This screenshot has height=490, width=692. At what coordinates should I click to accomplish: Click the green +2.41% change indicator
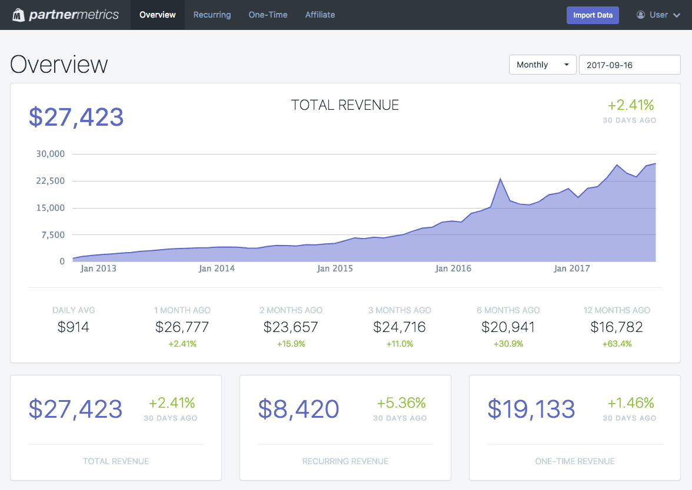(x=631, y=105)
